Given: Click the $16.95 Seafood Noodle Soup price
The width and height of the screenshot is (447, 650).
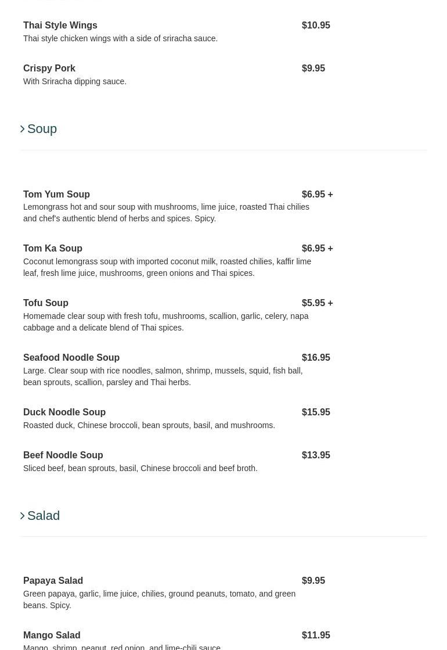Looking at the screenshot, I should [316, 358].
